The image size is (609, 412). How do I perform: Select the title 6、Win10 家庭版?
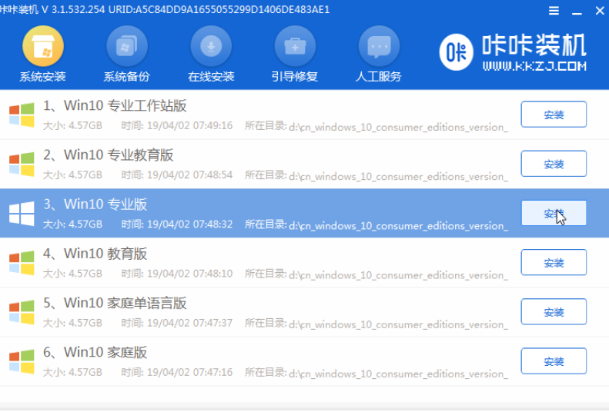[95, 352]
